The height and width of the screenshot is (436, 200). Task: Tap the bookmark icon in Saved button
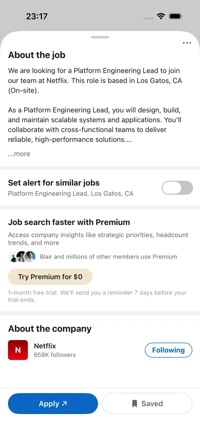tap(135, 404)
